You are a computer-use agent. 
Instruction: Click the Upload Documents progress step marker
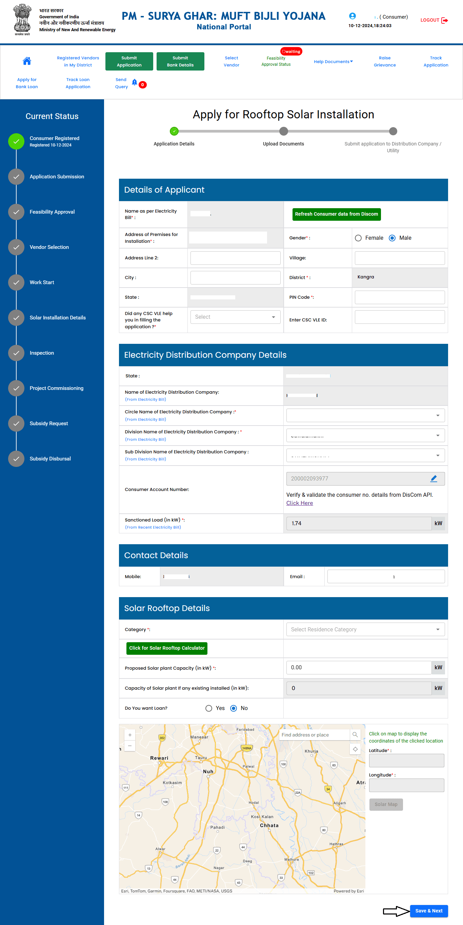click(284, 132)
